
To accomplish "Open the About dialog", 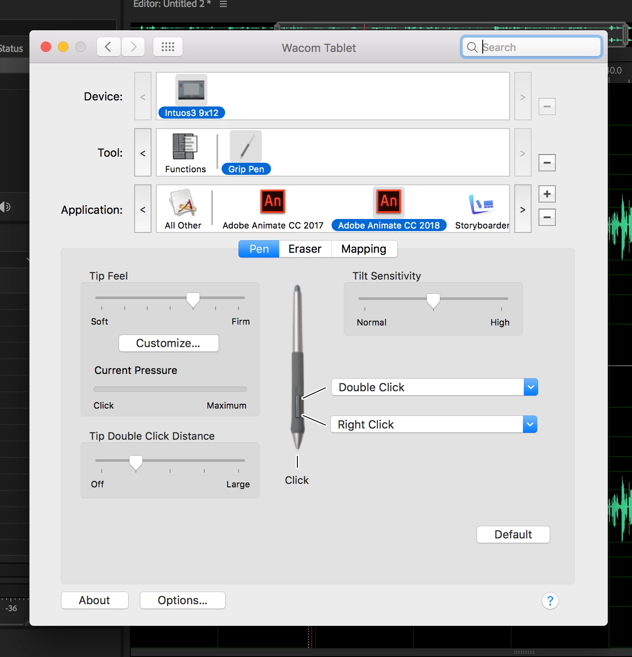I will click(x=94, y=600).
